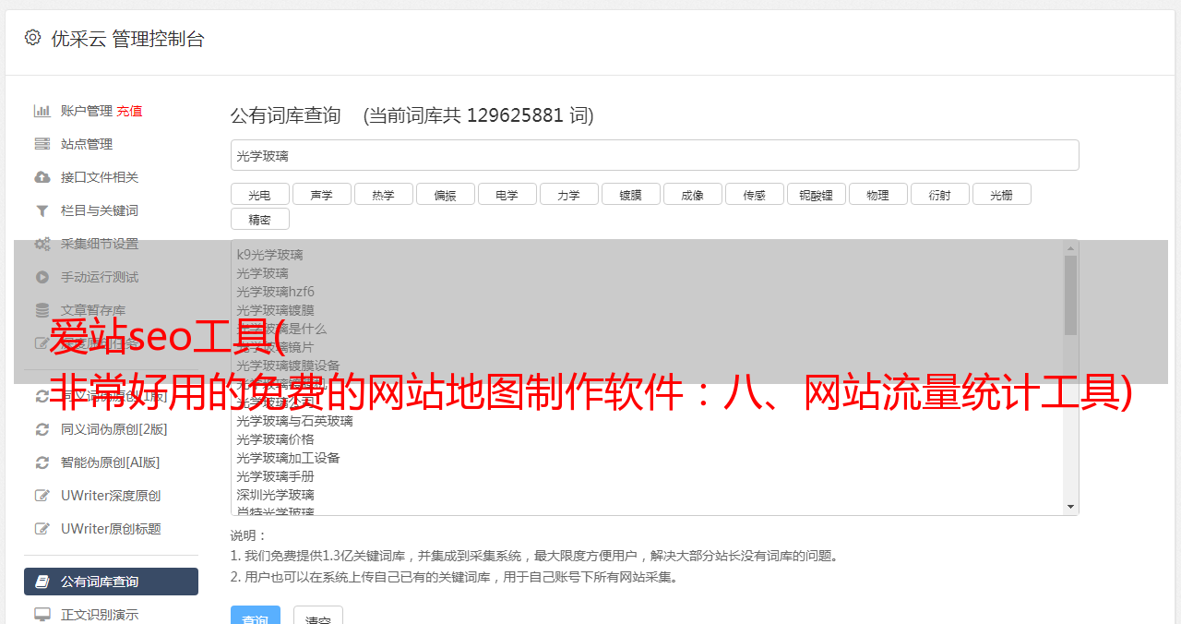Select 光学玻璃价格 in the results list

(275, 439)
